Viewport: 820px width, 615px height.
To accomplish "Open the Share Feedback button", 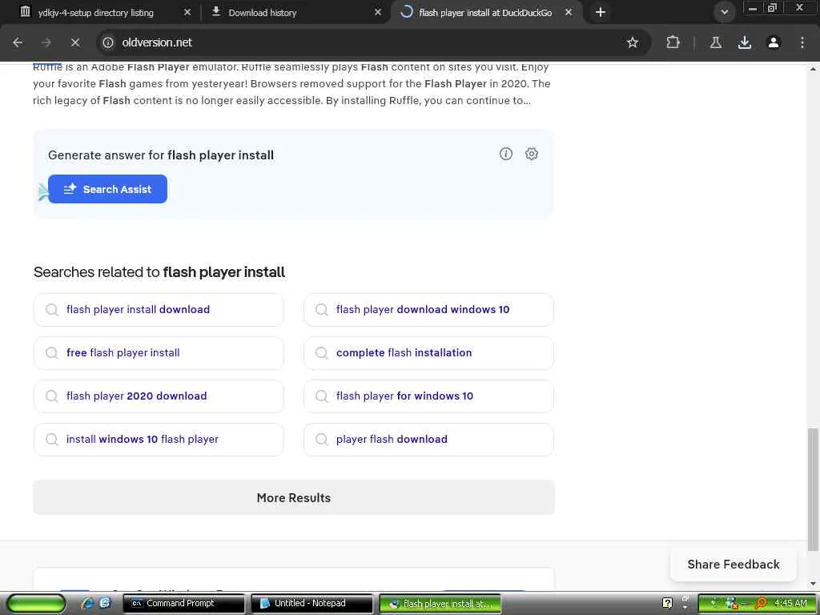I will point(734,565).
